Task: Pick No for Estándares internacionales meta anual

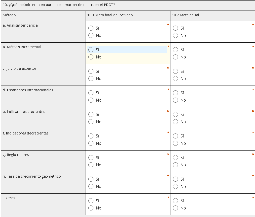Action: [x=175, y=100]
